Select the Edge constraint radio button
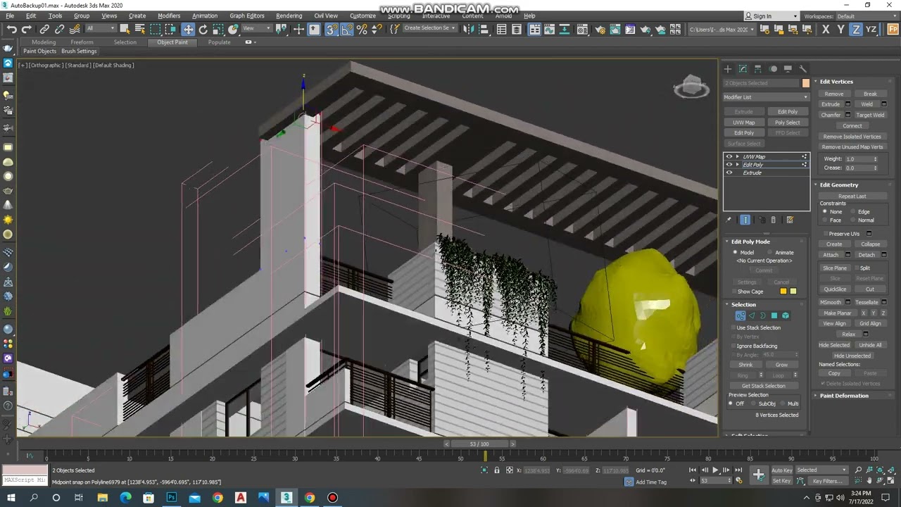The image size is (901, 507). pos(852,212)
